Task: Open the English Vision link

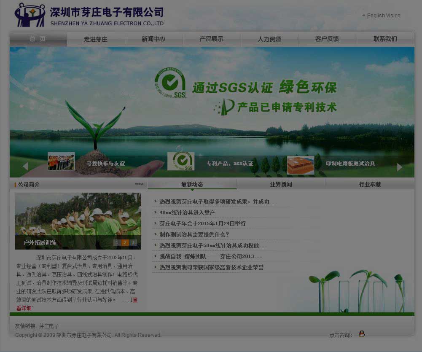Action: pos(384,16)
